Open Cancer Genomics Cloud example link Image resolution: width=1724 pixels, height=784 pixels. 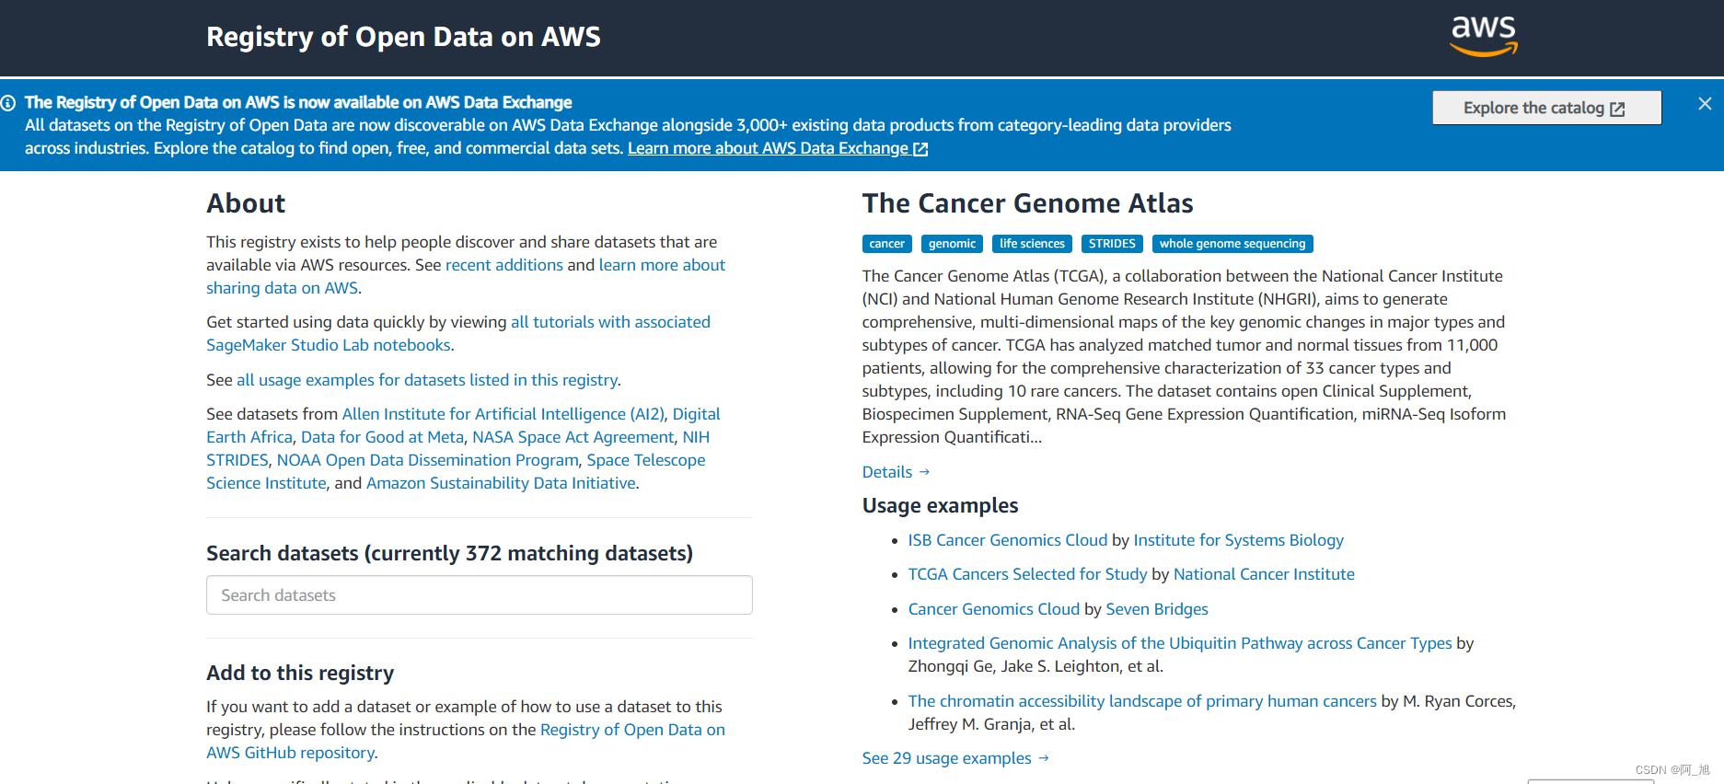[994, 609]
